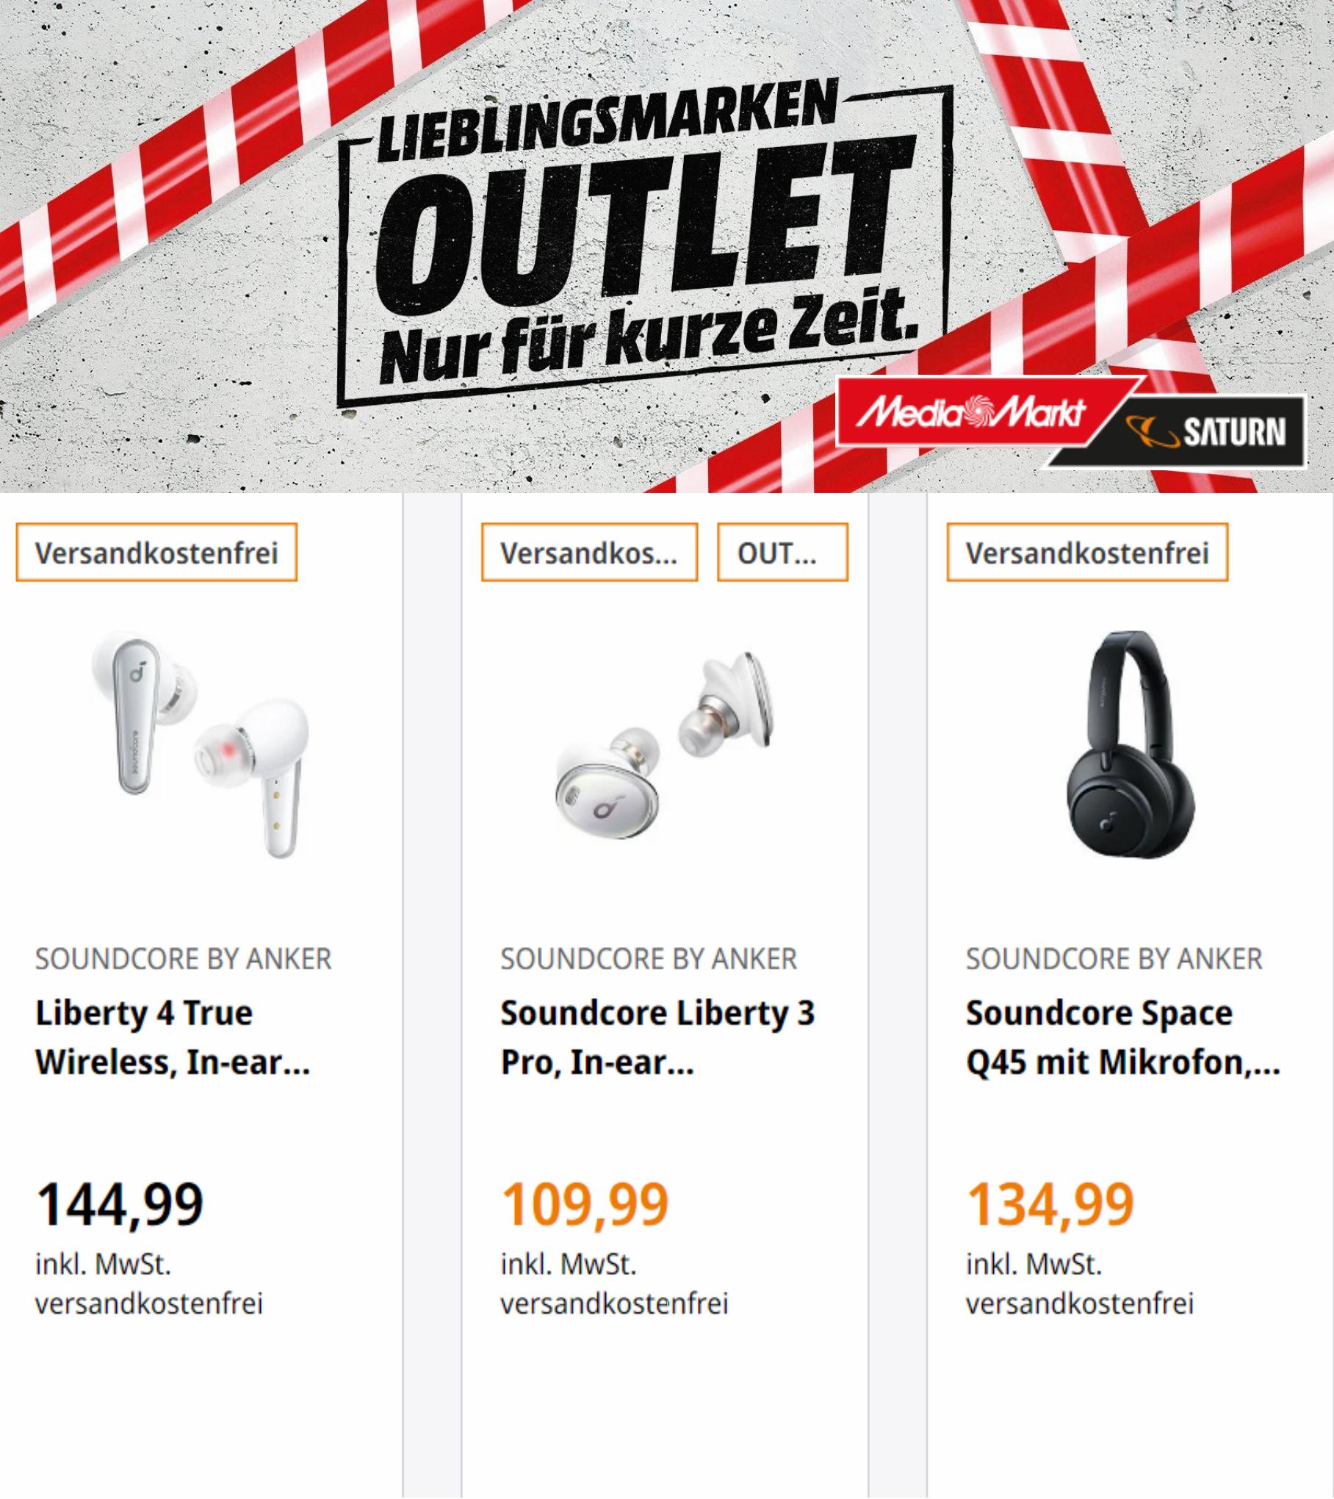Open the Soundcore Space Q45 title
This screenshot has width=1334, height=1499.
(x=1123, y=1038)
